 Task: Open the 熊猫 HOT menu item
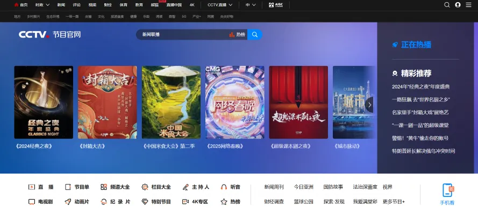click(x=155, y=5)
